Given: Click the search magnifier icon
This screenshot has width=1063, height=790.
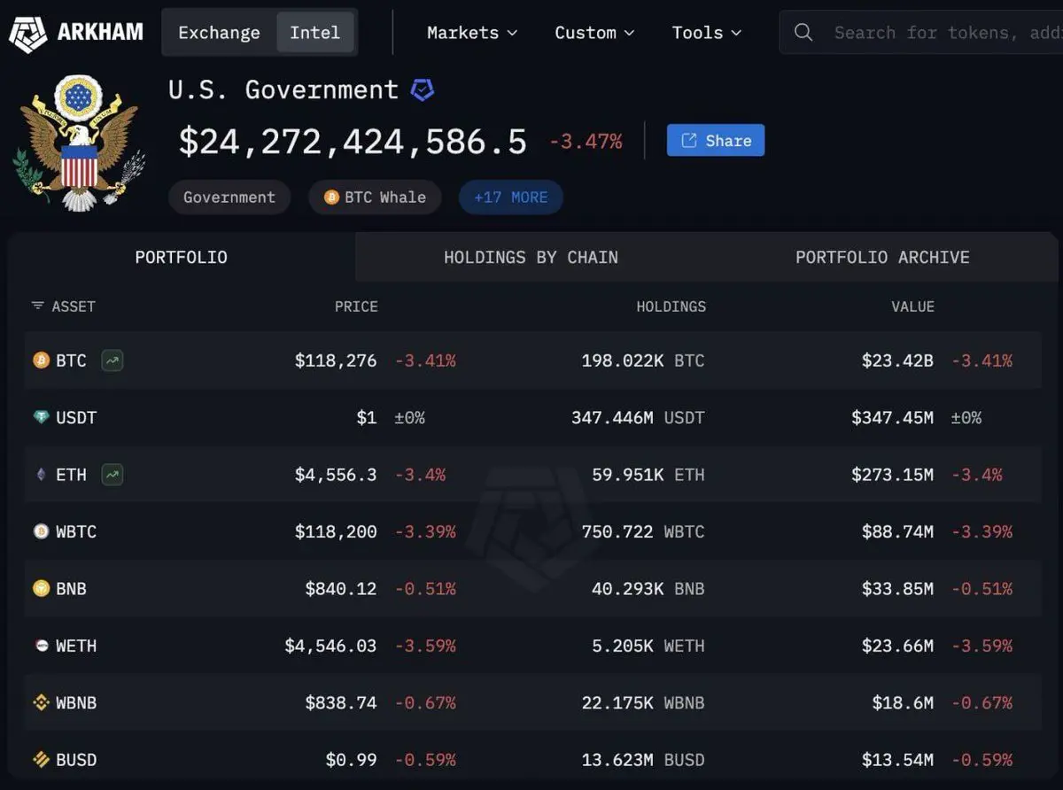Looking at the screenshot, I should (803, 33).
